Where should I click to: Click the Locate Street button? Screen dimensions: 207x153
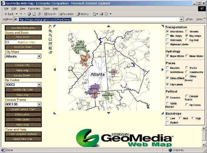[23, 75]
